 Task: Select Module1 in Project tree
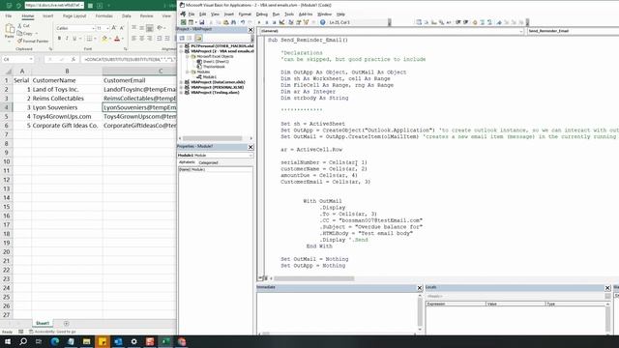click(x=209, y=77)
